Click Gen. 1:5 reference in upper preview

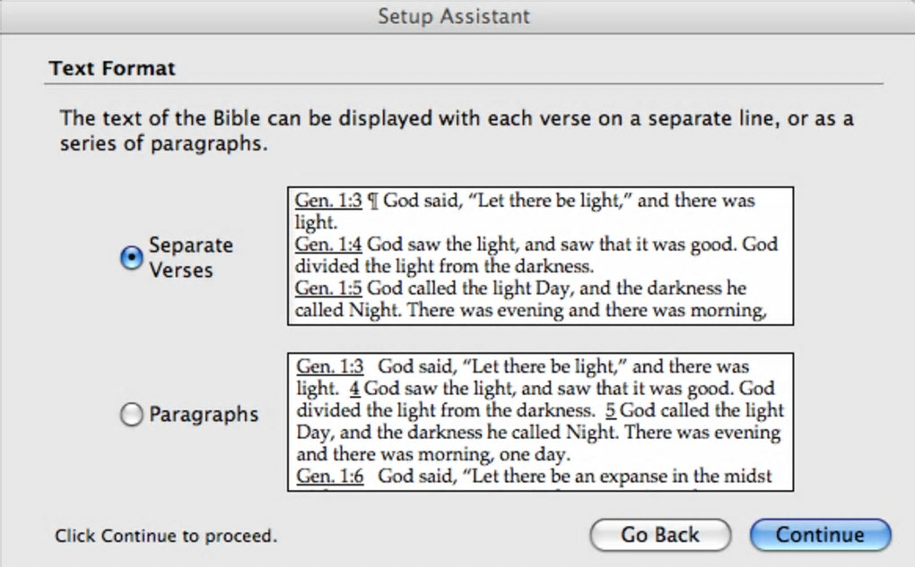[x=328, y=288]
